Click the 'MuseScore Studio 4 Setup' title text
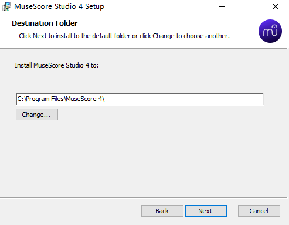 click(59, 6)
